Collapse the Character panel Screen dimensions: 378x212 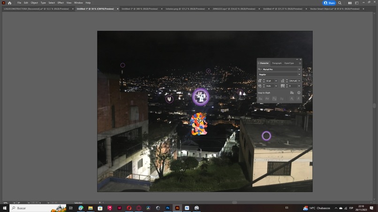tap(297, 59)
